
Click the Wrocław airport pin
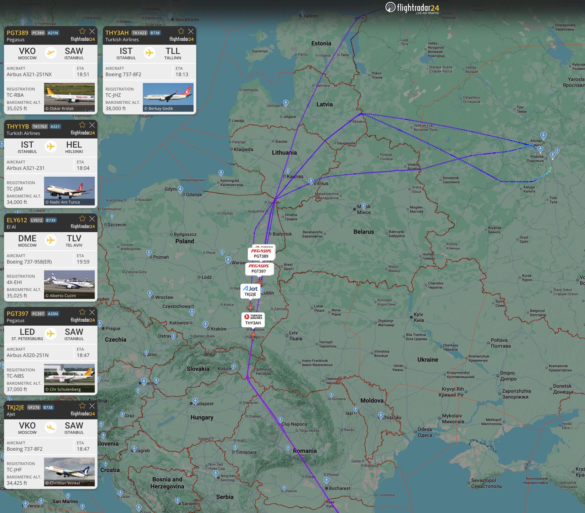[150, 294]
